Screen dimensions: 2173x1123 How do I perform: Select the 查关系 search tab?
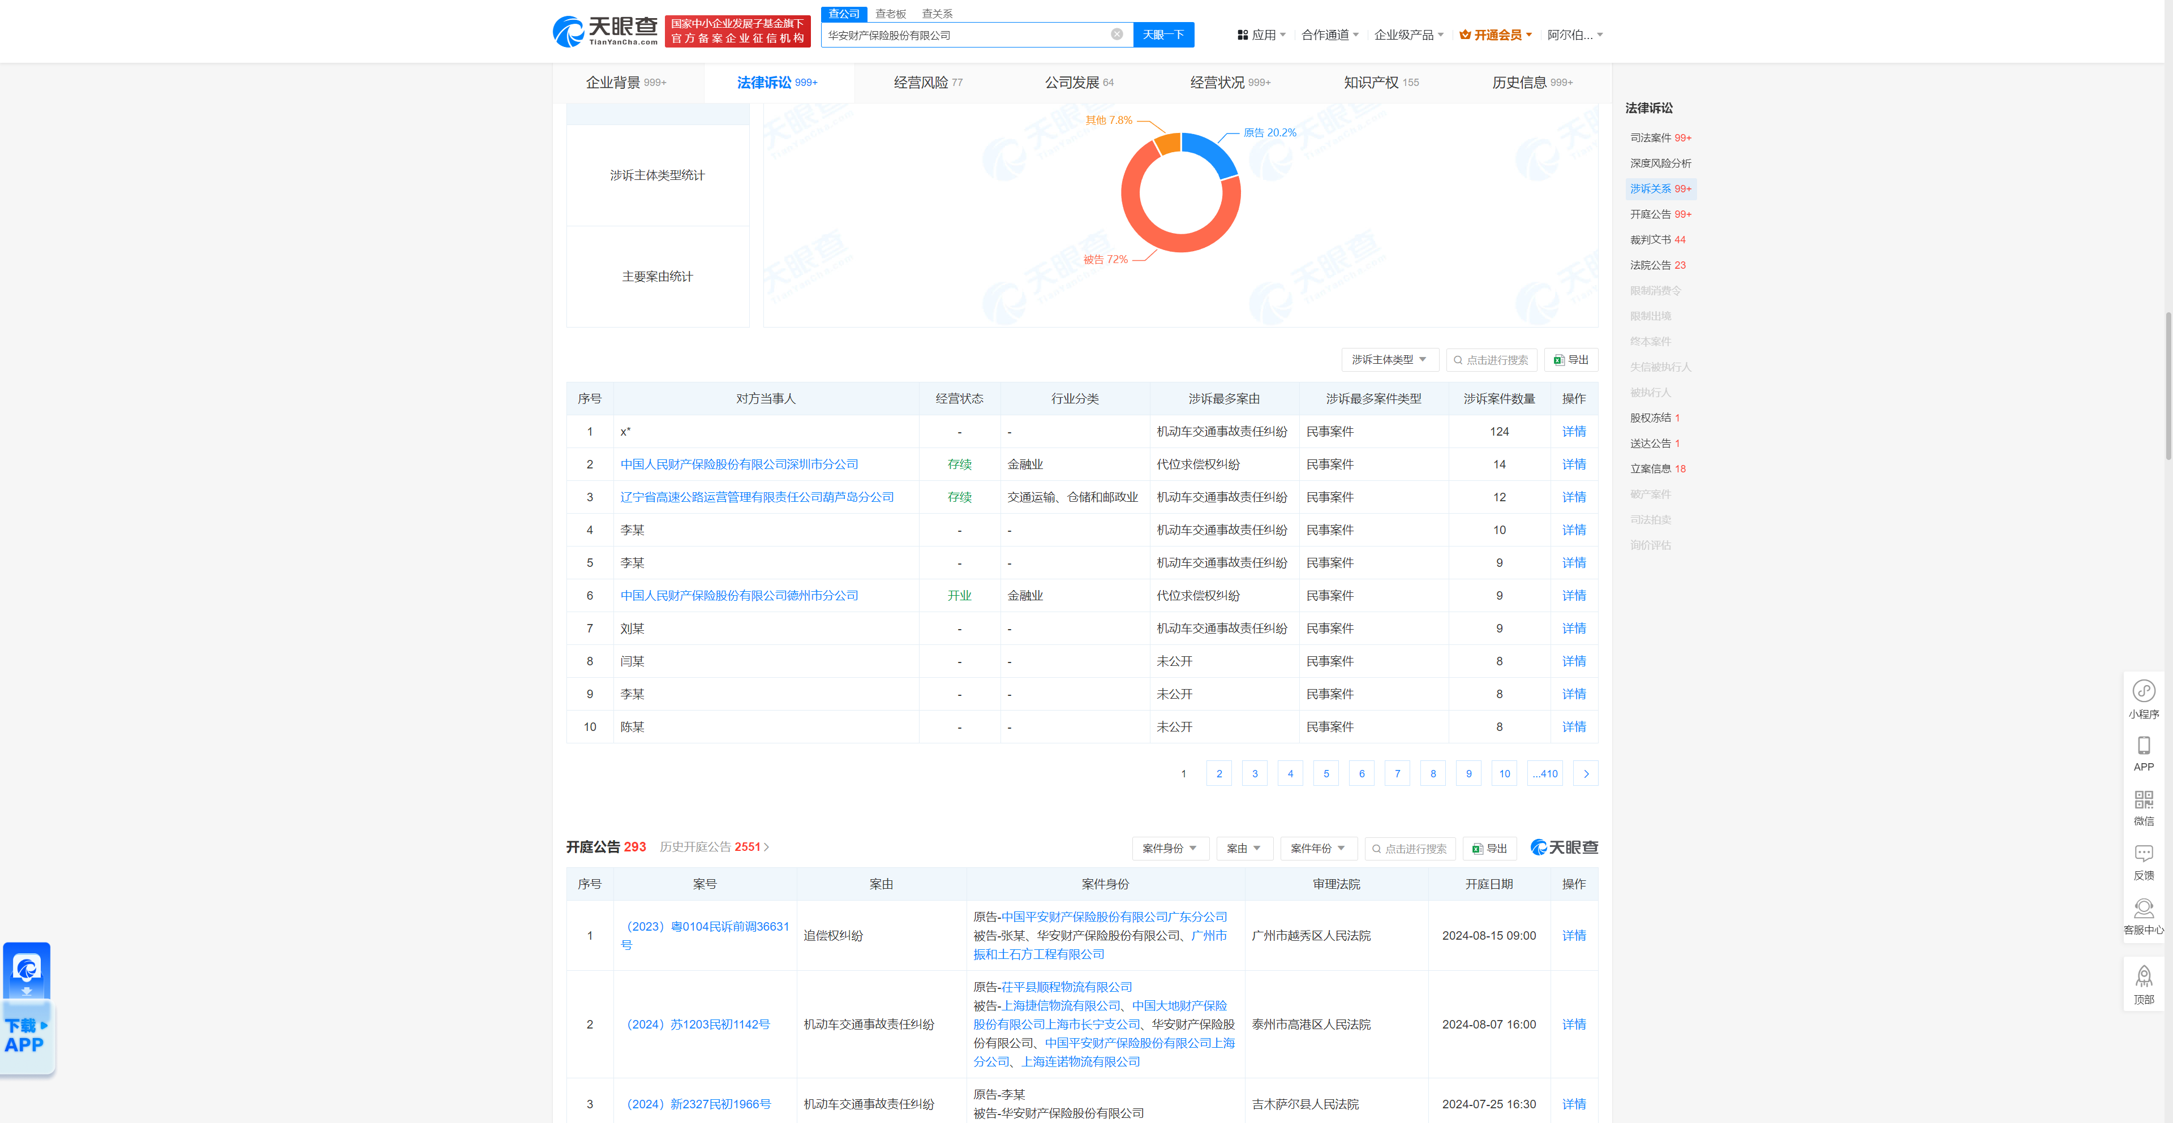[937, 14]
